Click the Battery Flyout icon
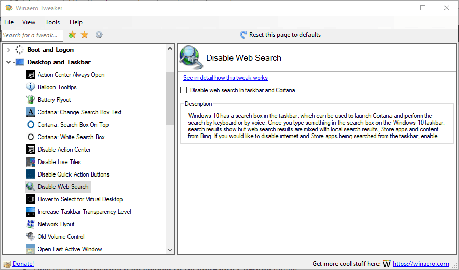 [x=31, y=100]
